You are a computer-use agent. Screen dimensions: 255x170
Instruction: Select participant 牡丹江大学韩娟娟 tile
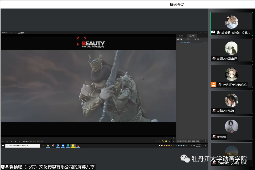(x=231, y=76)
